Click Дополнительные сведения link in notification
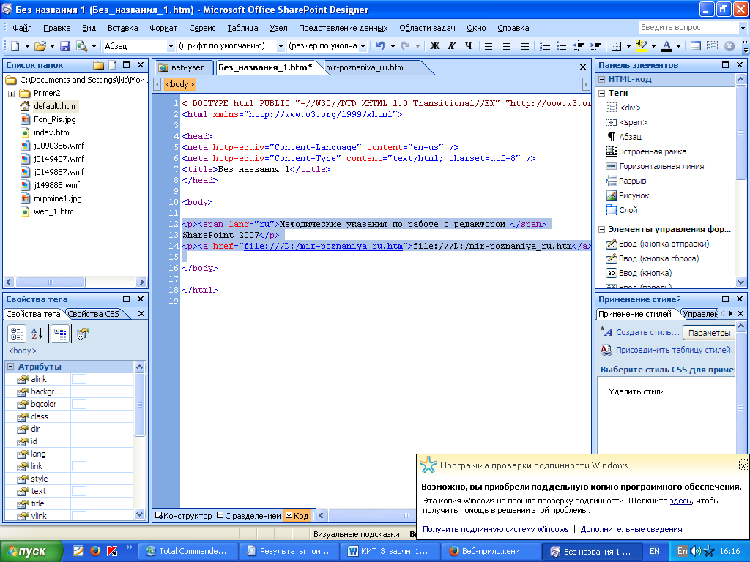Viewport: 750px width, 562px height. click(631, 529)
